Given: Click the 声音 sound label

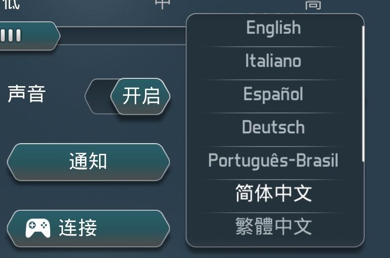Looking at the screenshot, I should coord(27,94).
